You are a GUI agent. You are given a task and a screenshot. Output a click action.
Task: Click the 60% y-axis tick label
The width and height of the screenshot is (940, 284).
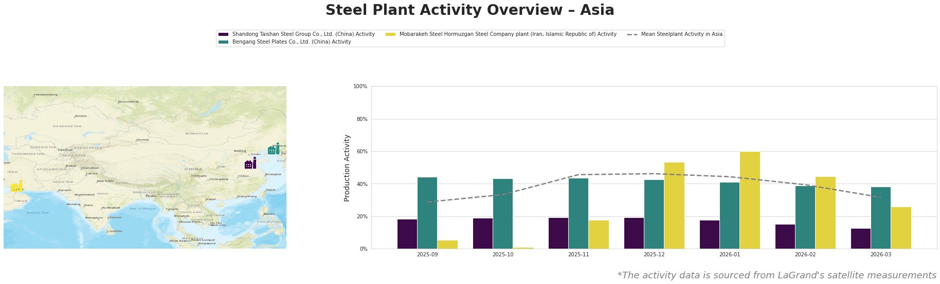pos(361,152)
